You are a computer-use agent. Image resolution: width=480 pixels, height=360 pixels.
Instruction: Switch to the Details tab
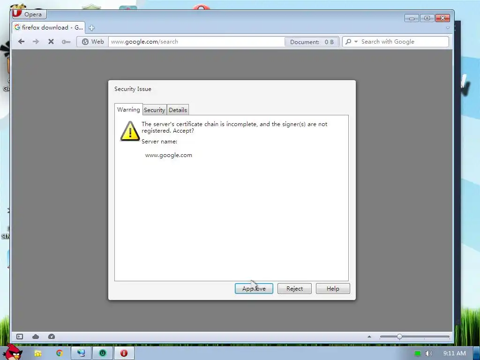178,110
